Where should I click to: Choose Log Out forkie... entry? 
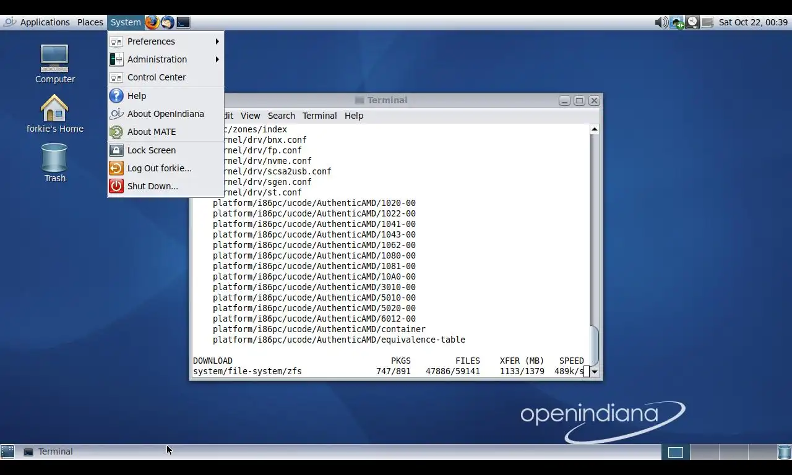click(166, 168)
